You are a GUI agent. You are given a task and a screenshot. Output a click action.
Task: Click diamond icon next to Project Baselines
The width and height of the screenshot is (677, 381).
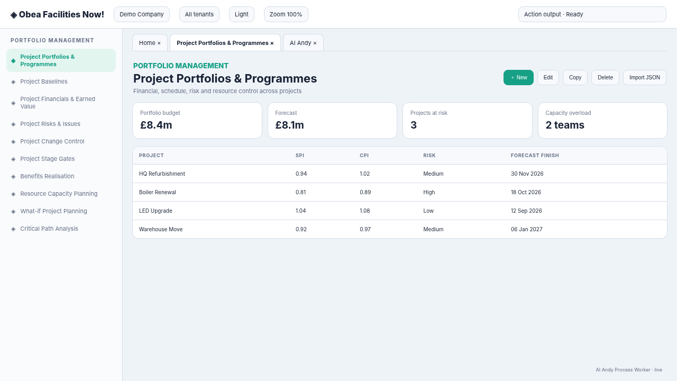click(x=13, y=81)
